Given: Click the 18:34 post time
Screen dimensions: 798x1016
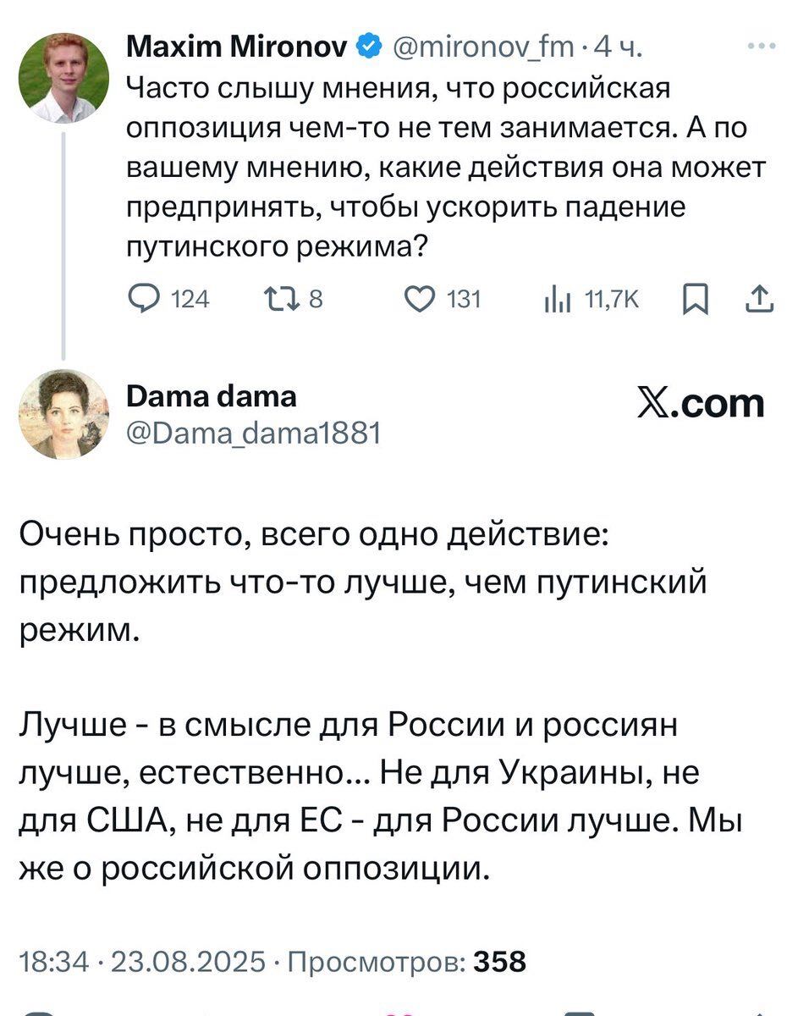Looking at the screenshot, I should (53, 962).
